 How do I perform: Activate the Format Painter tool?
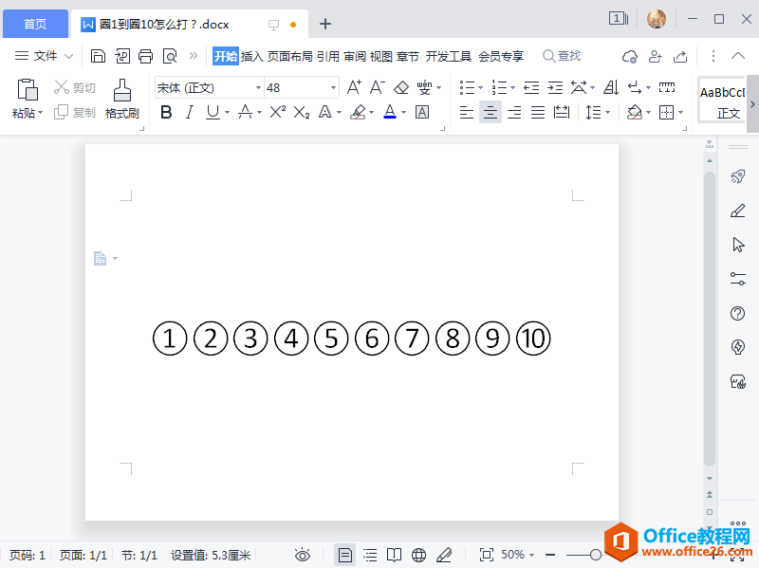121,100
